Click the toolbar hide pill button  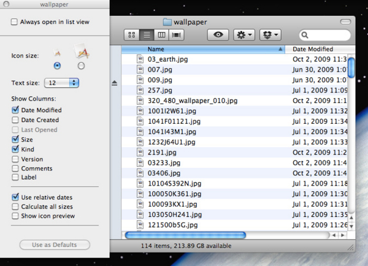pyautogui.click(x=345, y=22)
